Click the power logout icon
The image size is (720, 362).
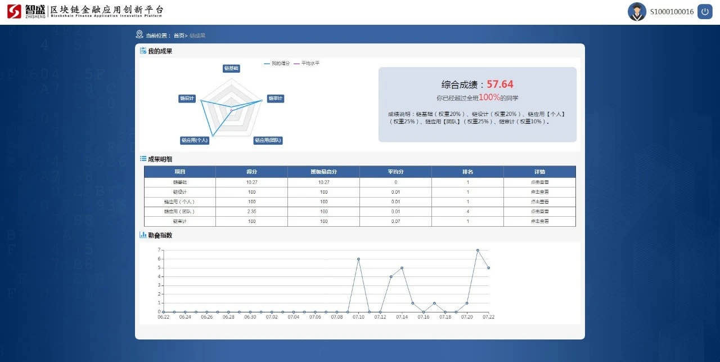705,11
